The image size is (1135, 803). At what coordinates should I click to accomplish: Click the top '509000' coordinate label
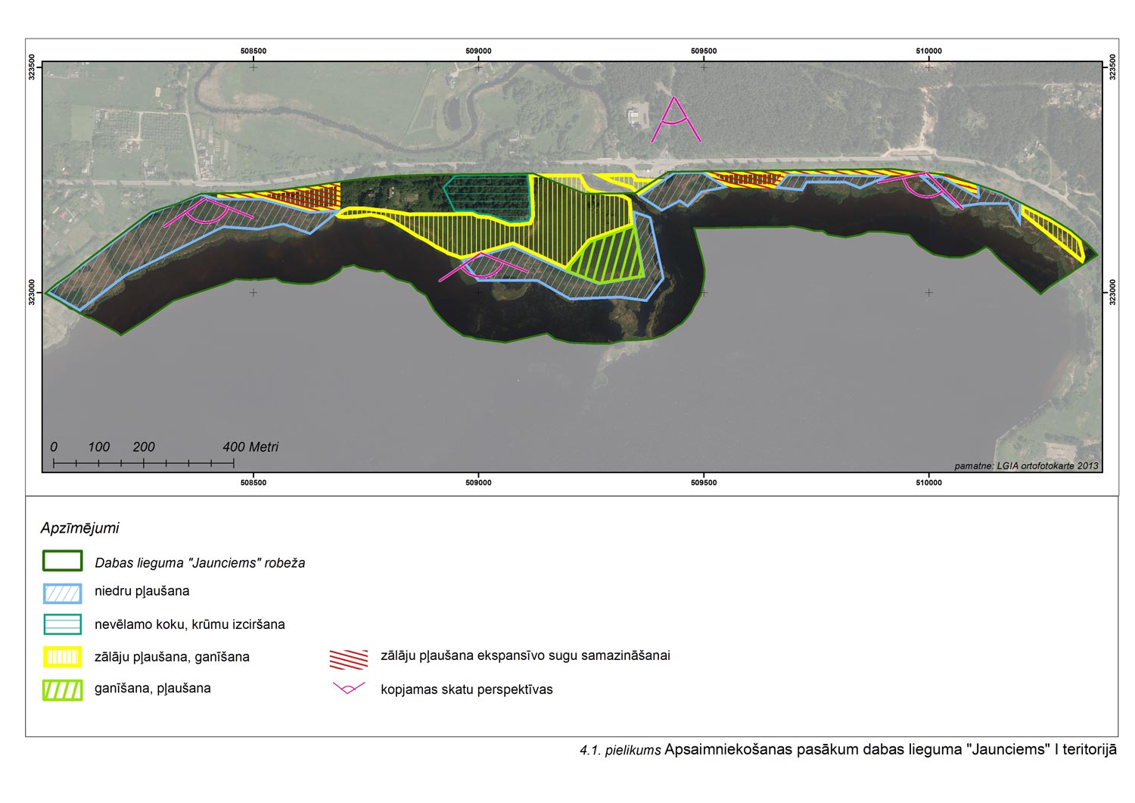(478, 51)
